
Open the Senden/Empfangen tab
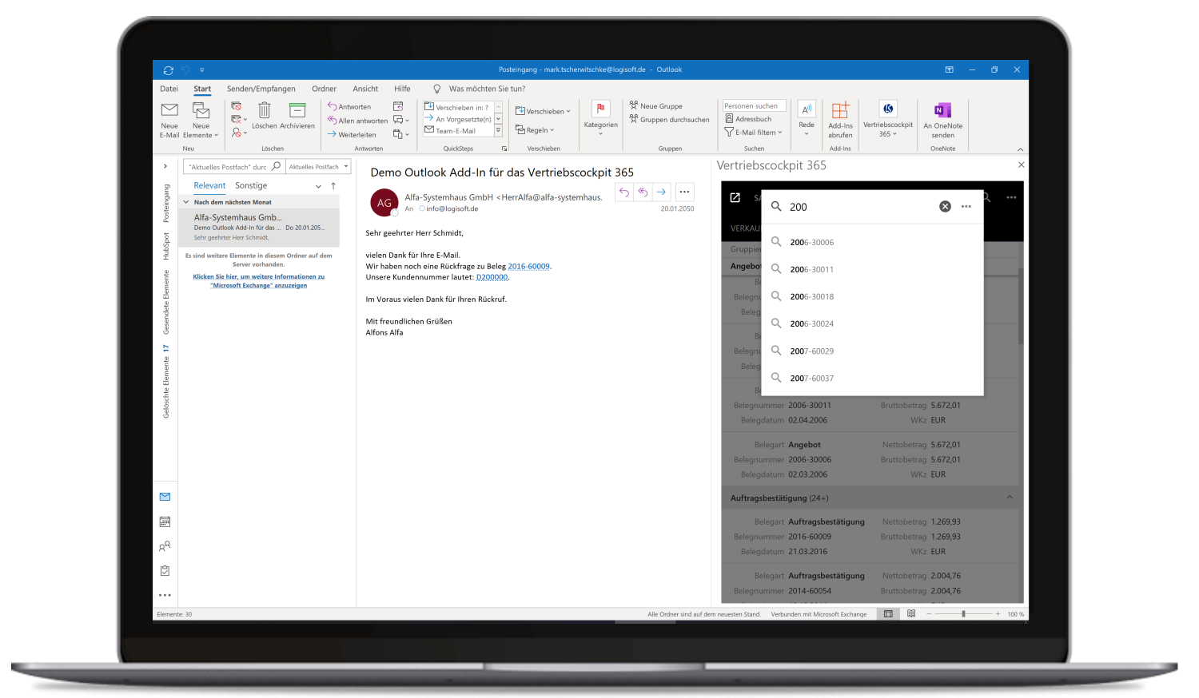261,89
